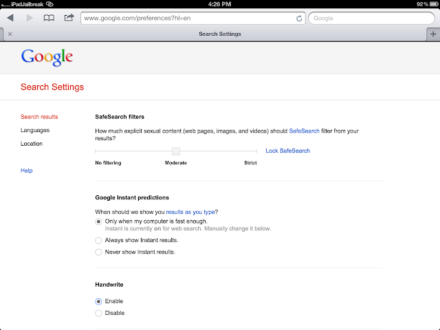This screenshot has width=440, height=330.
Task: Select 'Never show Instant results'
Action: (x=98, y=252)
